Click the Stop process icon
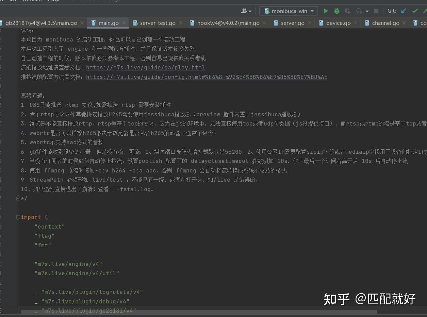 (376, 11)
